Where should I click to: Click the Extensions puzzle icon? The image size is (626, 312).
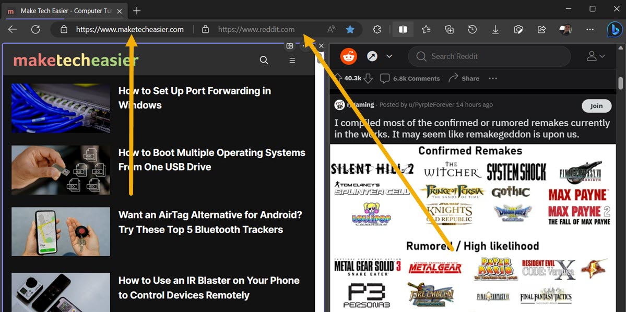coord(377,30)
